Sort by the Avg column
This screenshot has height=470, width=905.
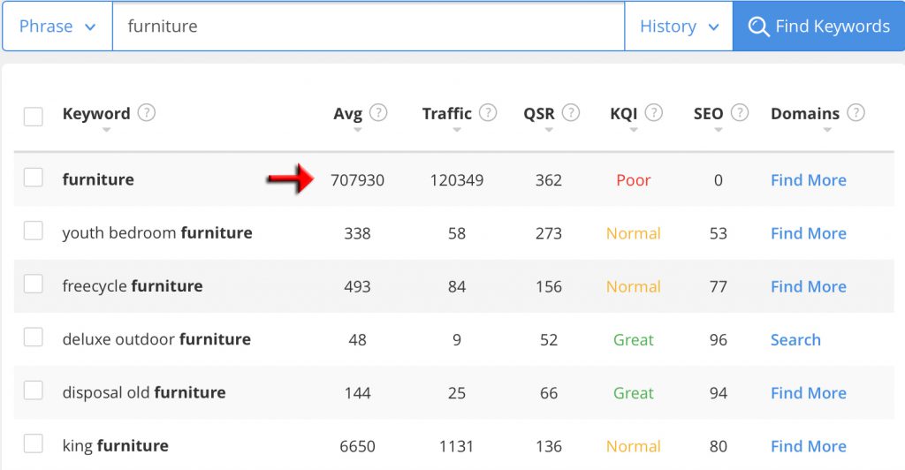358,131
